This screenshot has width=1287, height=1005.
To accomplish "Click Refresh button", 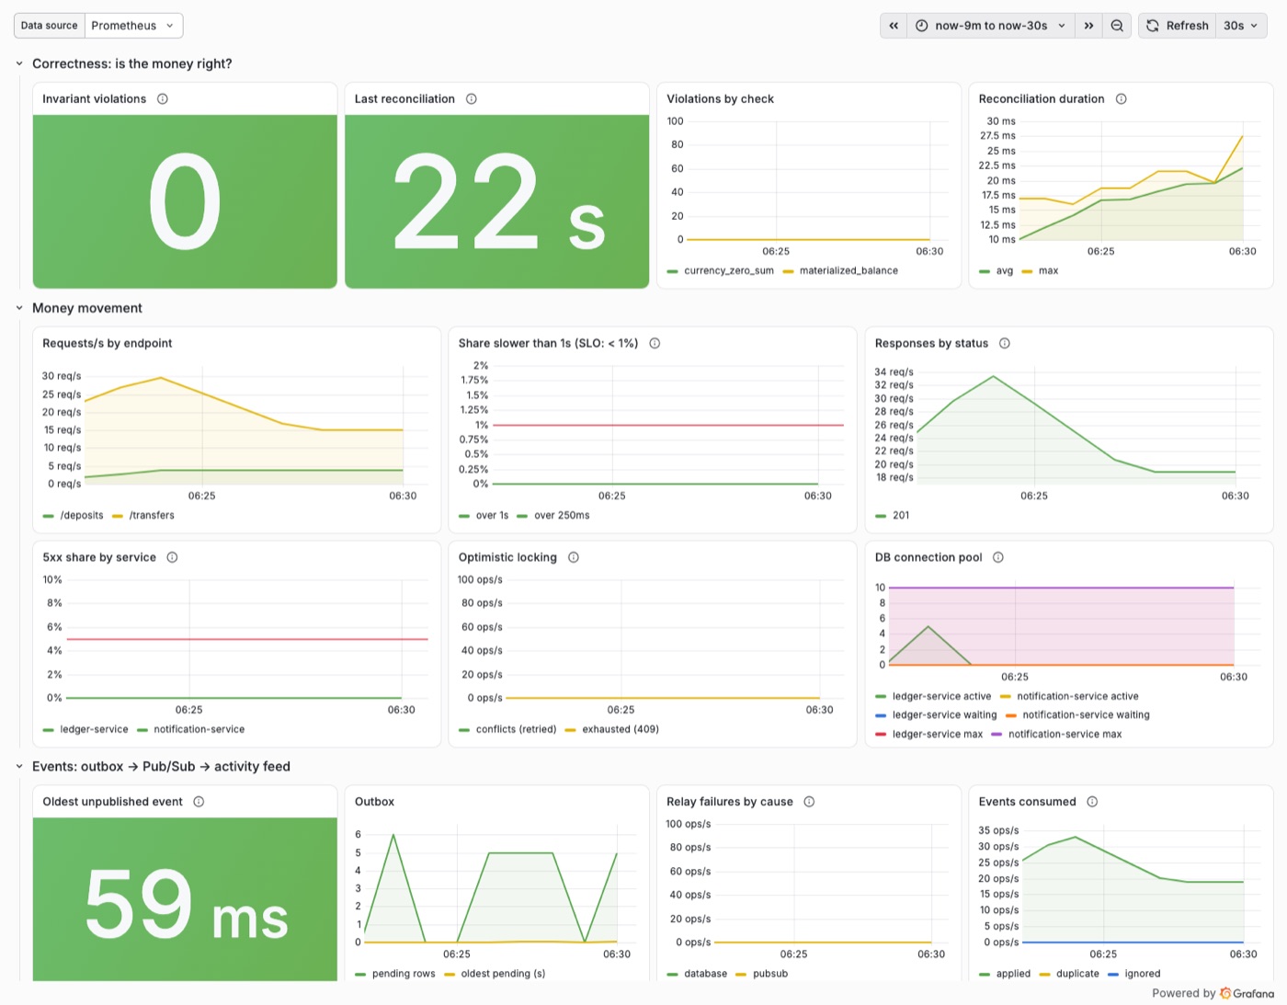I will pos(1178,26).
